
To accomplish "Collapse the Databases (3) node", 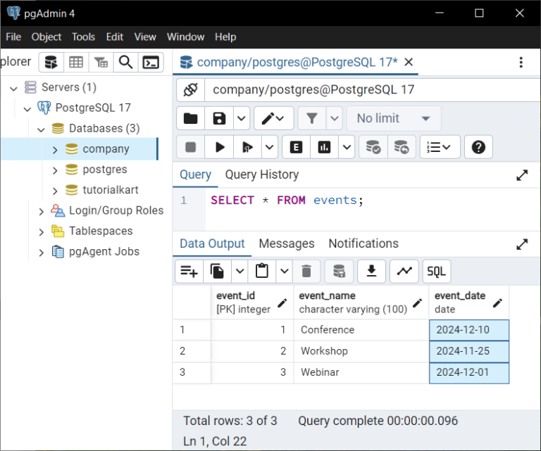I will pos(41,130).
